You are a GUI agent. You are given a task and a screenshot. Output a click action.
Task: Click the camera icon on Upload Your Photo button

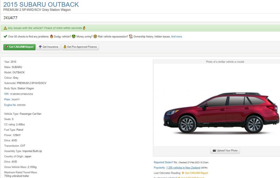[x=214, y=150]
